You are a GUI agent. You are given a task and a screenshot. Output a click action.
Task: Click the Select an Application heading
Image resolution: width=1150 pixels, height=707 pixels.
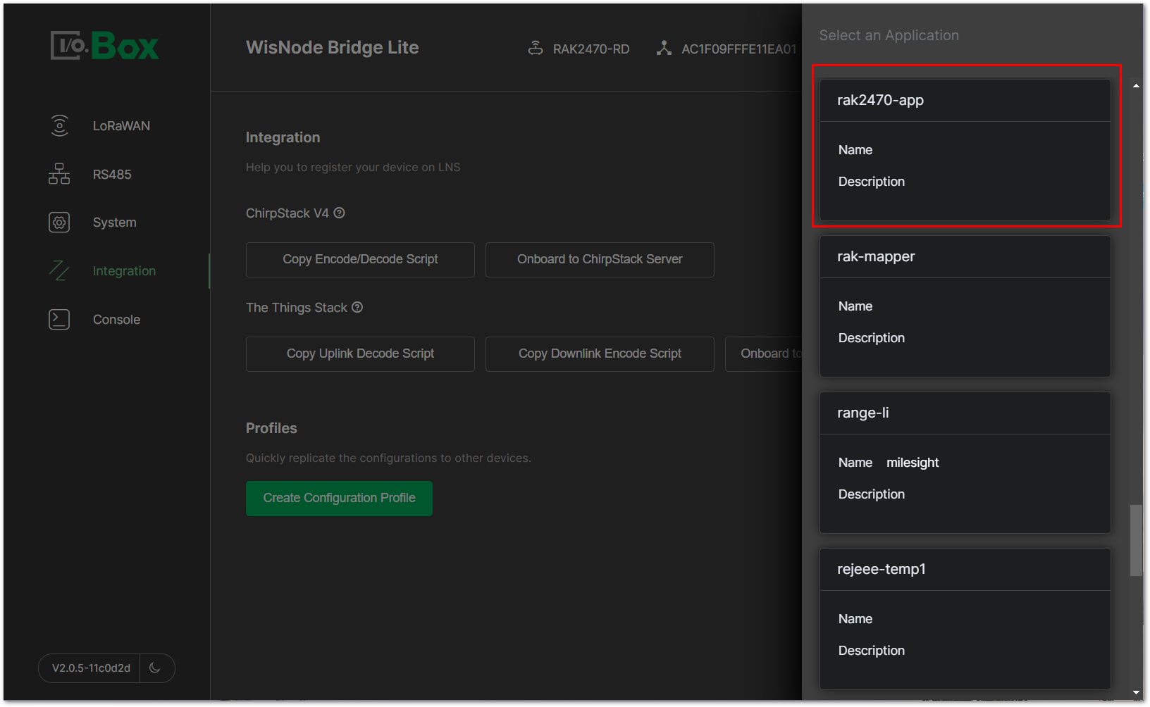coord(889,35)
